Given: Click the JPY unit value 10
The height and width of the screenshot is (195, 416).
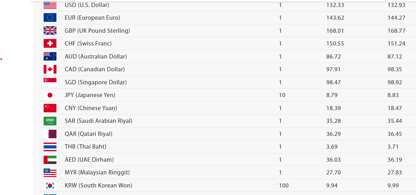Looking at the screenshot, I should (282, 95).
